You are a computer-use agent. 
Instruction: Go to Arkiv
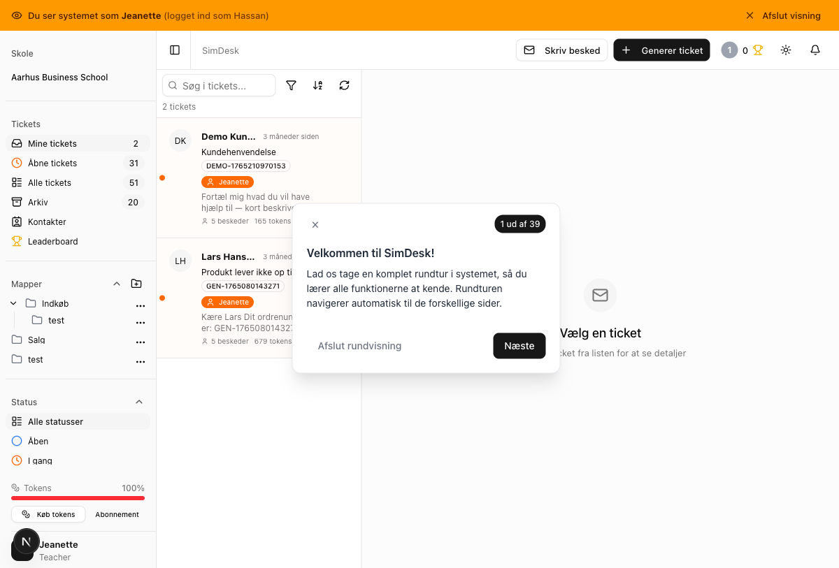pos(78,202)
